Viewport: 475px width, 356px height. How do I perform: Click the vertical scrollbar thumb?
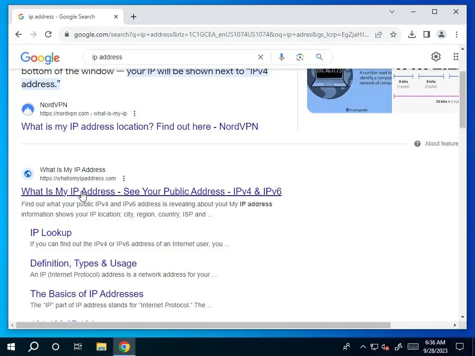pyautogui.click(x=462, y=99)
